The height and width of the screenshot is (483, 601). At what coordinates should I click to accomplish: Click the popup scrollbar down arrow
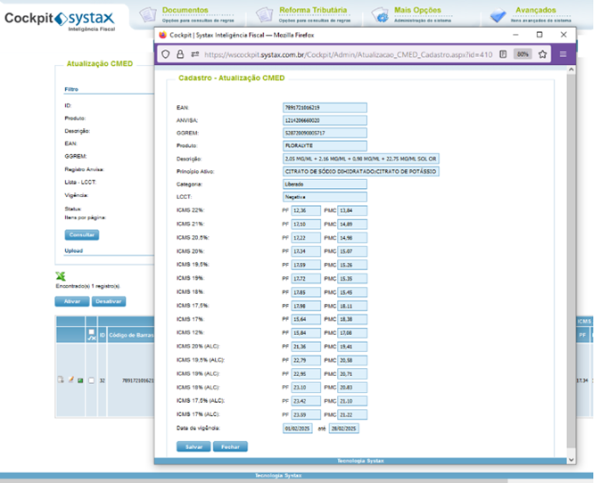point(571,460)
